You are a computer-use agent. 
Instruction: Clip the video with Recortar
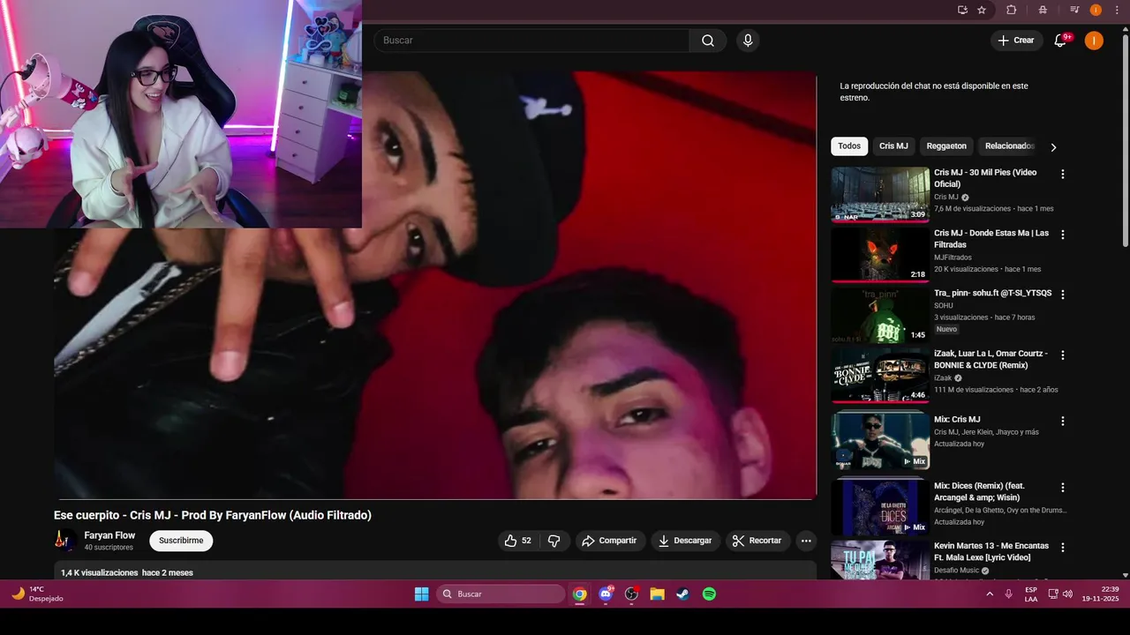[x=758, y=541]
